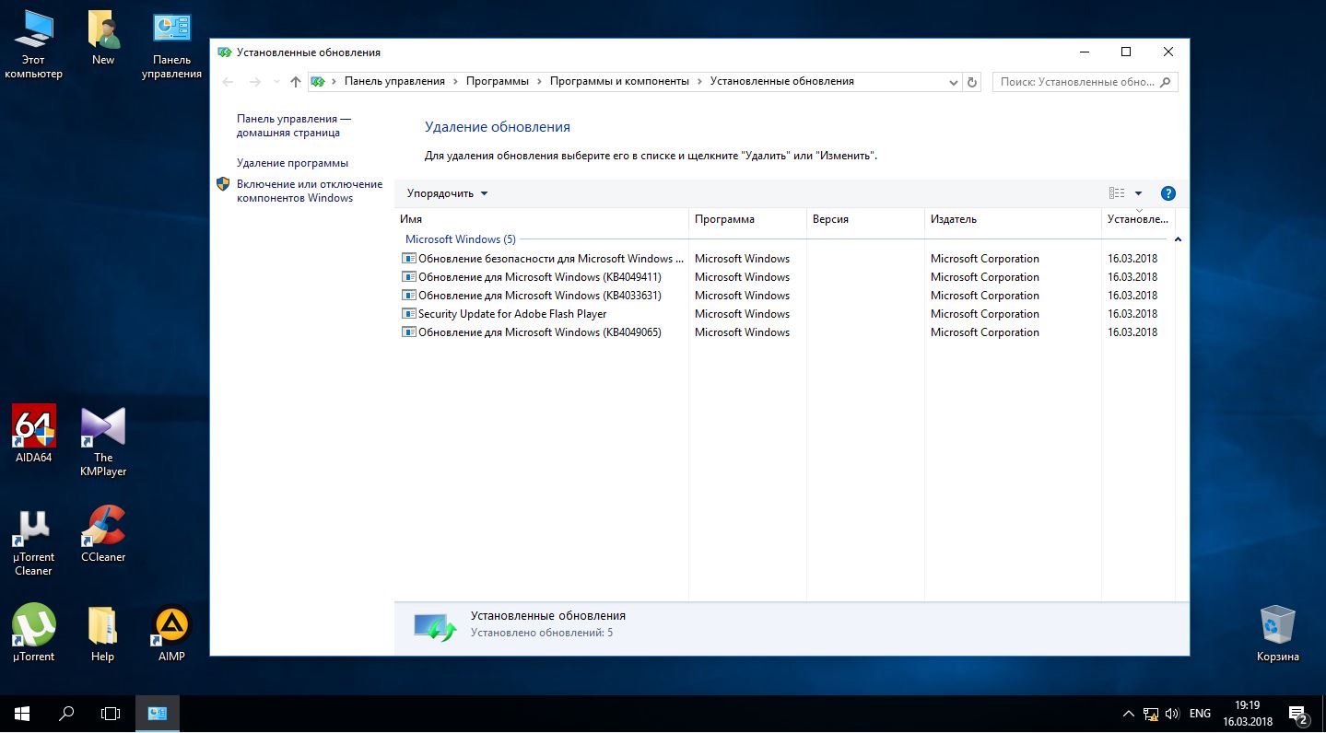This screenshot has width=1326, height=733.
Task: Open the Windows Start menu
Action: (x=22, y=714)
